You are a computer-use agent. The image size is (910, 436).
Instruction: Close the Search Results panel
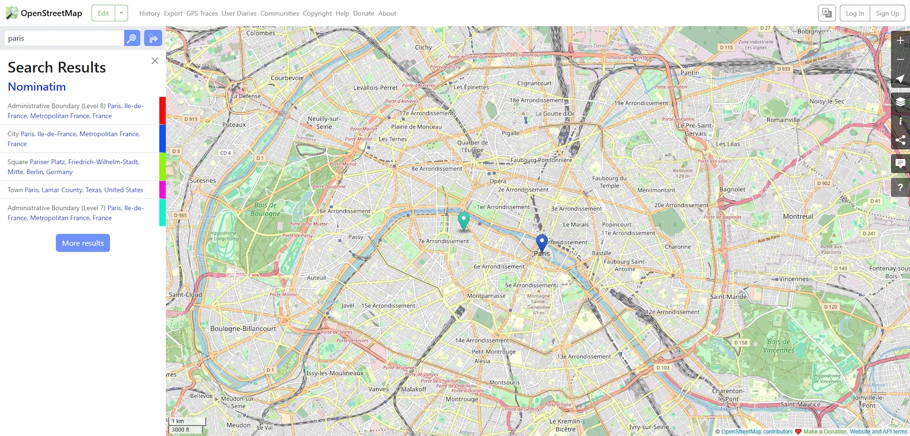coord(155,60)
